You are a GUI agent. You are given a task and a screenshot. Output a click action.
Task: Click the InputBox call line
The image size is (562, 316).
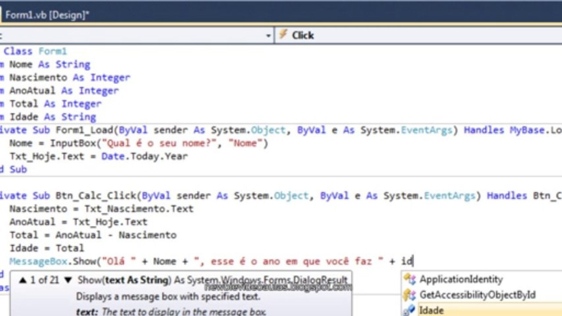(x=139, y=143)
